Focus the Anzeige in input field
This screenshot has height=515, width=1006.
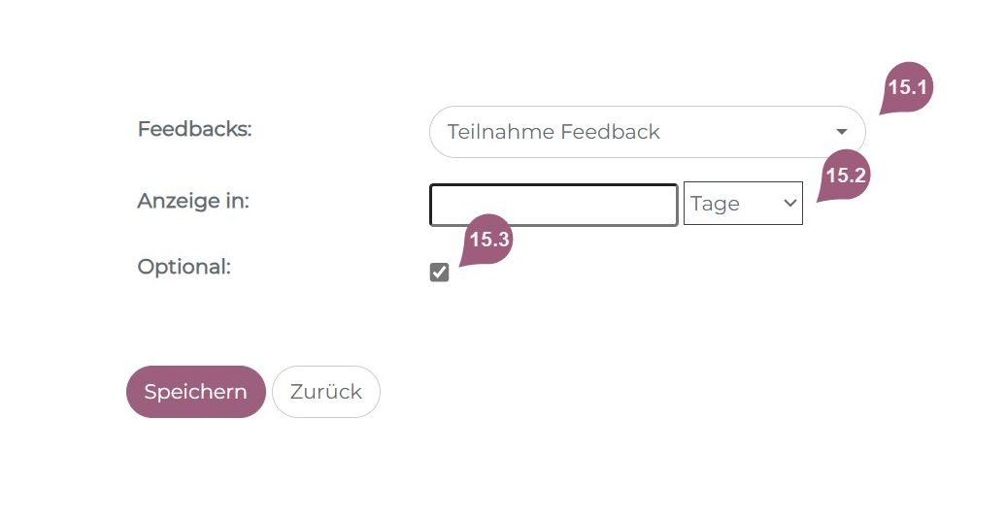553,205
